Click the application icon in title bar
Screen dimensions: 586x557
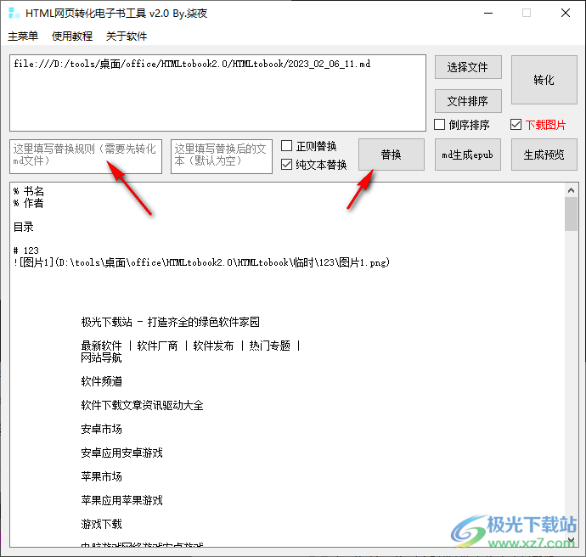click(x=14, y=13)
